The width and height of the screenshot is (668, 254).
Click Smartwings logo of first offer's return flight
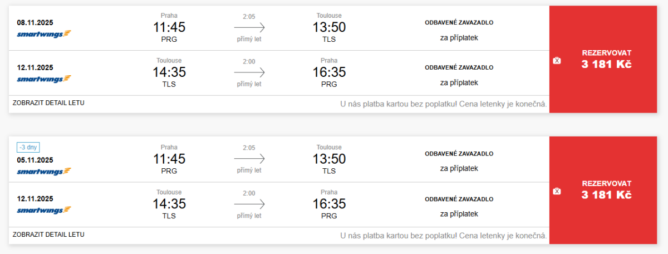pyautogui.click(x=44, y=79)
